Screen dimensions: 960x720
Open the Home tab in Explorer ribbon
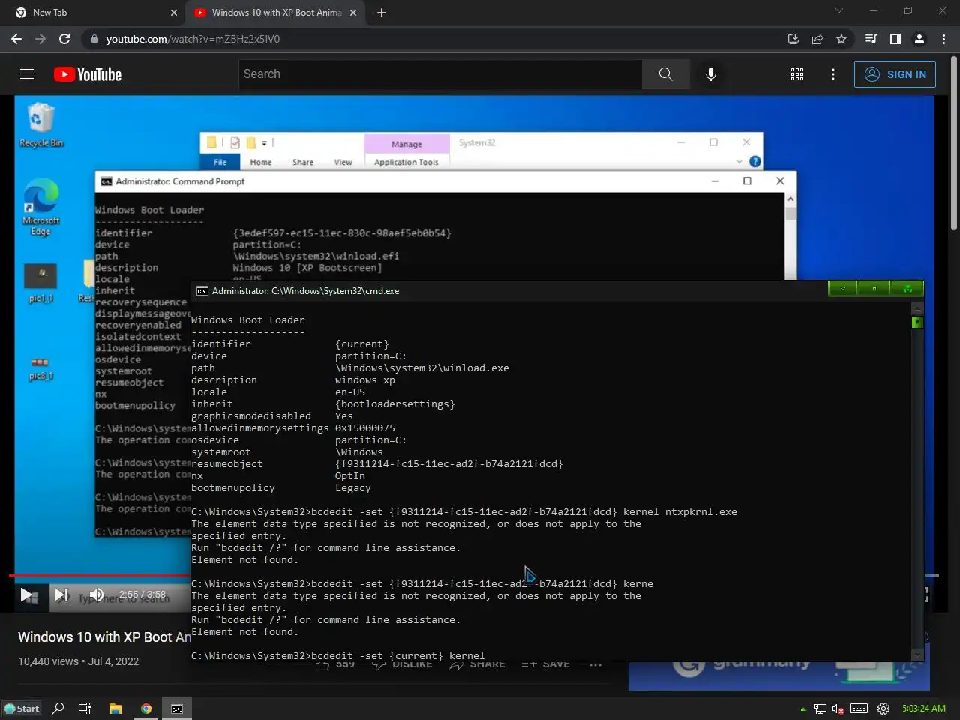point(261,162)
